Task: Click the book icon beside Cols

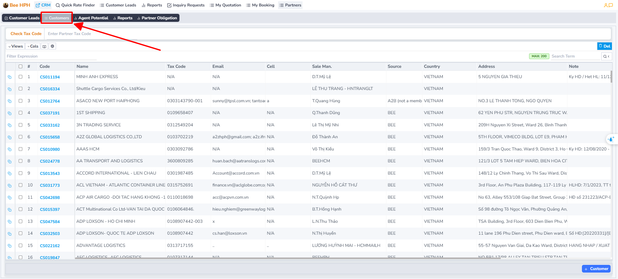Action: click(44, 46)
